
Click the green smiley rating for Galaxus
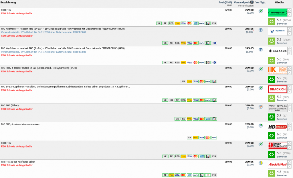click(x=272, y=61)
